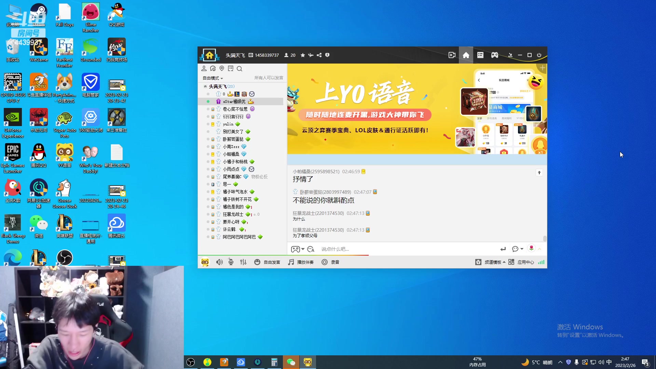This screenshot has height=369, width=656.
Task: Click the plus button on banner corner
Action: [x=543, y=68]
